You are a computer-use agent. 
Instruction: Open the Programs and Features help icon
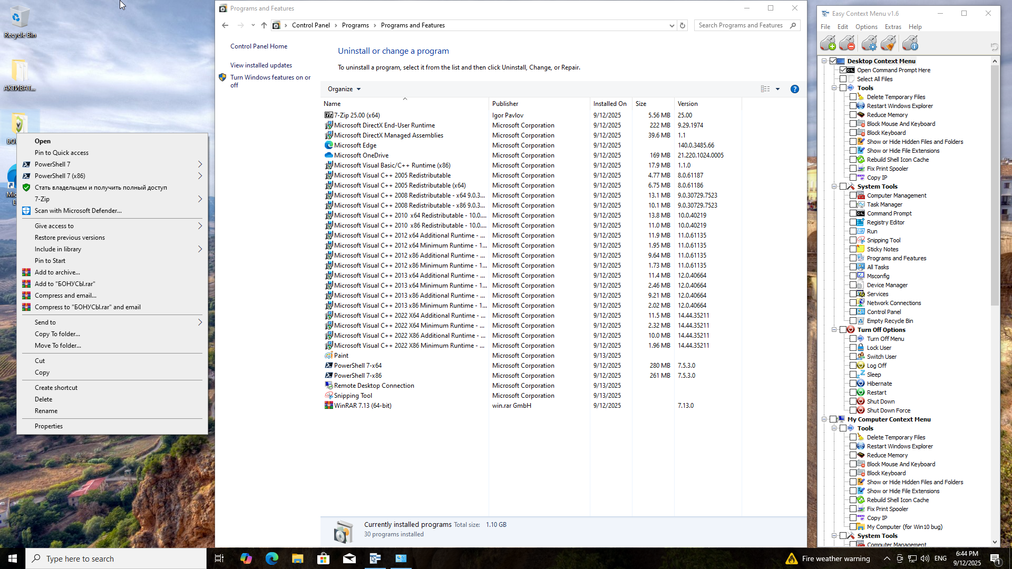point(794,89)
